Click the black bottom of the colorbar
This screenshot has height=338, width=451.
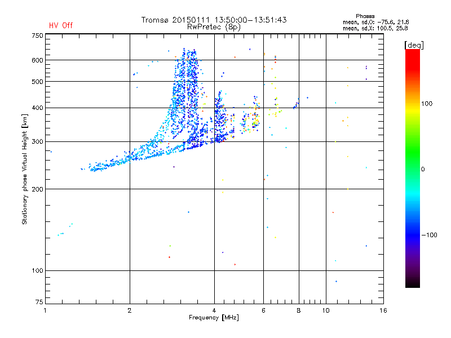pyautogui.click(x=413, y=283)
